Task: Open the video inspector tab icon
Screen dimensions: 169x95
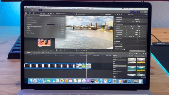Action: click(115, 15)
